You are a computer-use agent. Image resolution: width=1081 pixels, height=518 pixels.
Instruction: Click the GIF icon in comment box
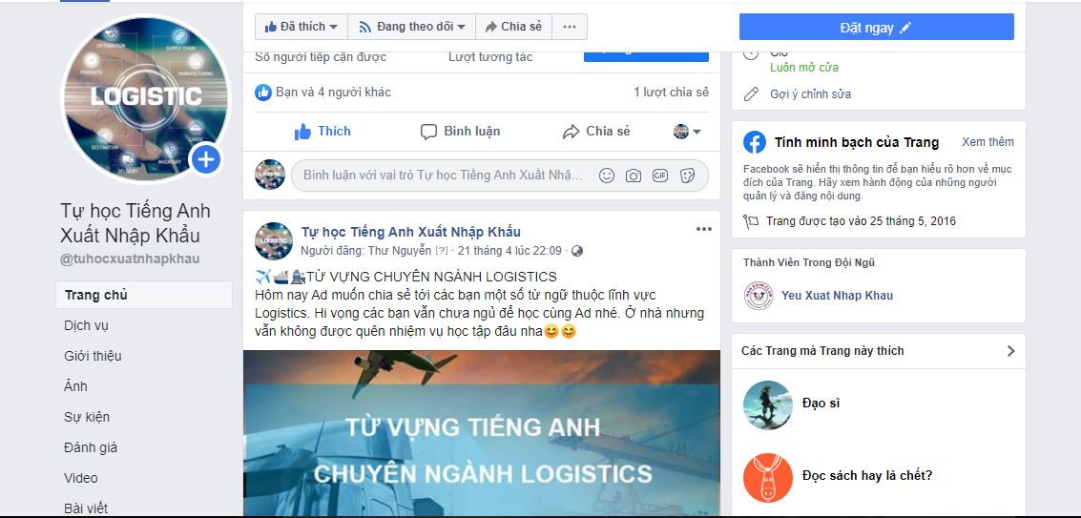point(660,176)
